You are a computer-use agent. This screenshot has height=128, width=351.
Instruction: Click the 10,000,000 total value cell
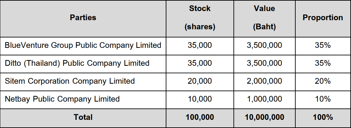coord(264,118)
